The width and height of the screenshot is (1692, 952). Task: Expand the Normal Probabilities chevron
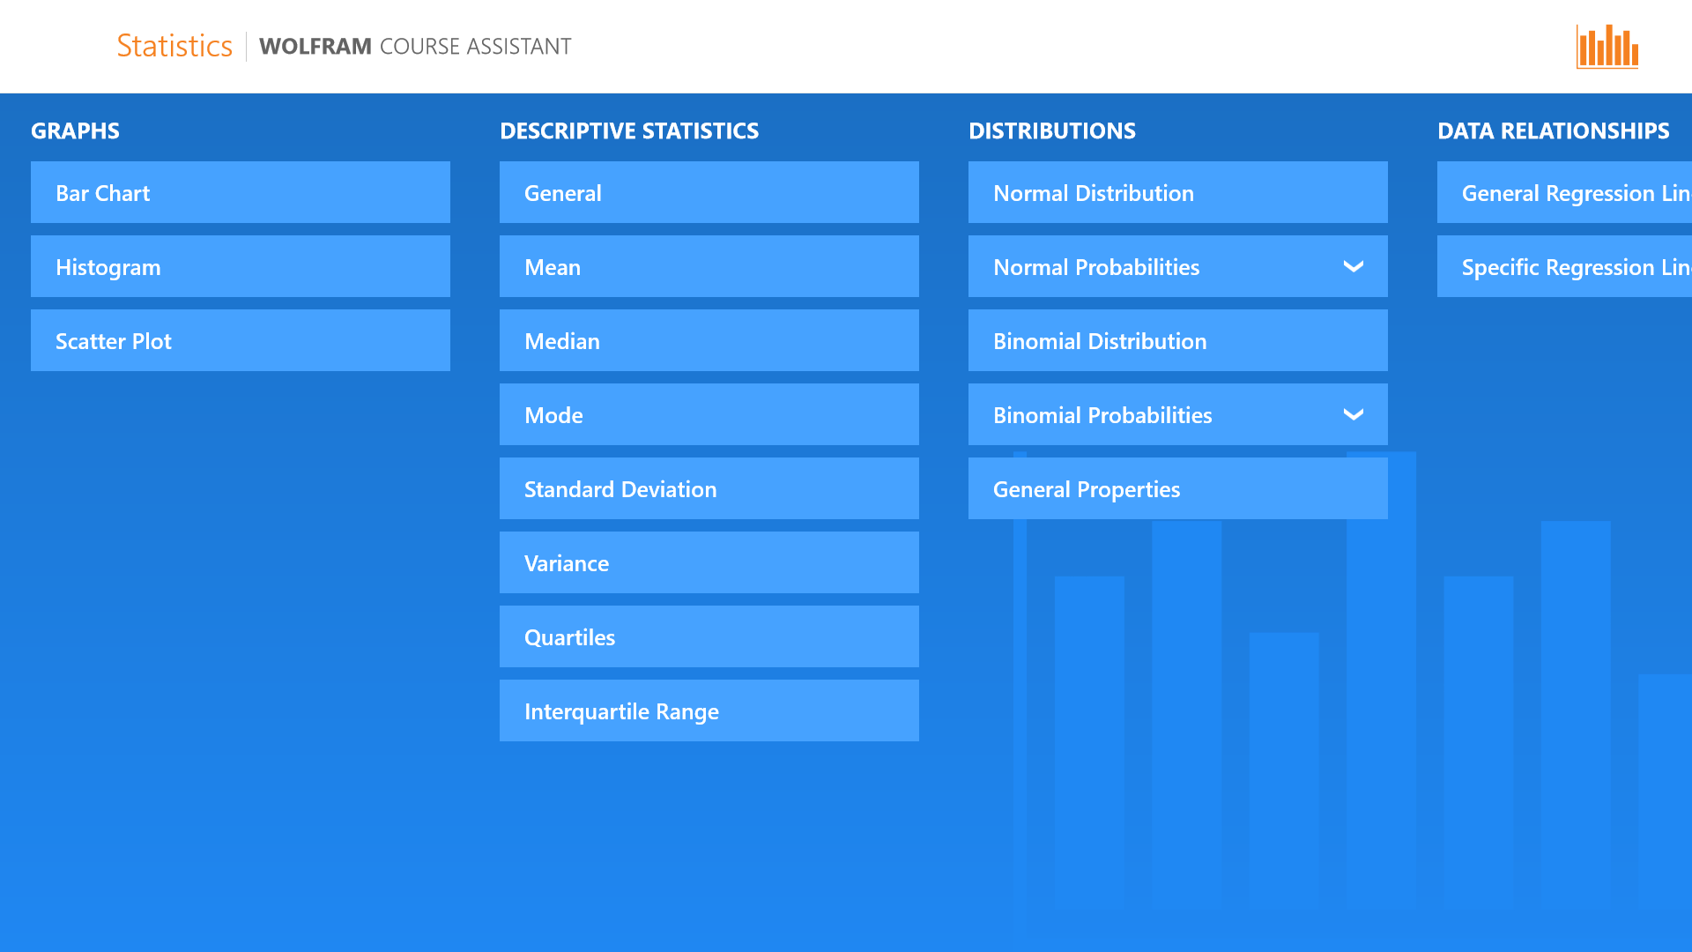[1354, 266]
